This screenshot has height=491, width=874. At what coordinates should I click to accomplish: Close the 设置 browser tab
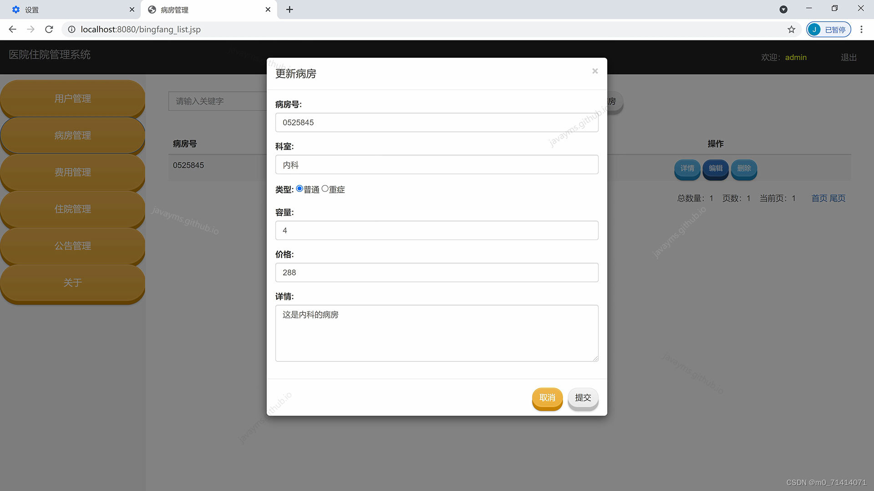132,10
